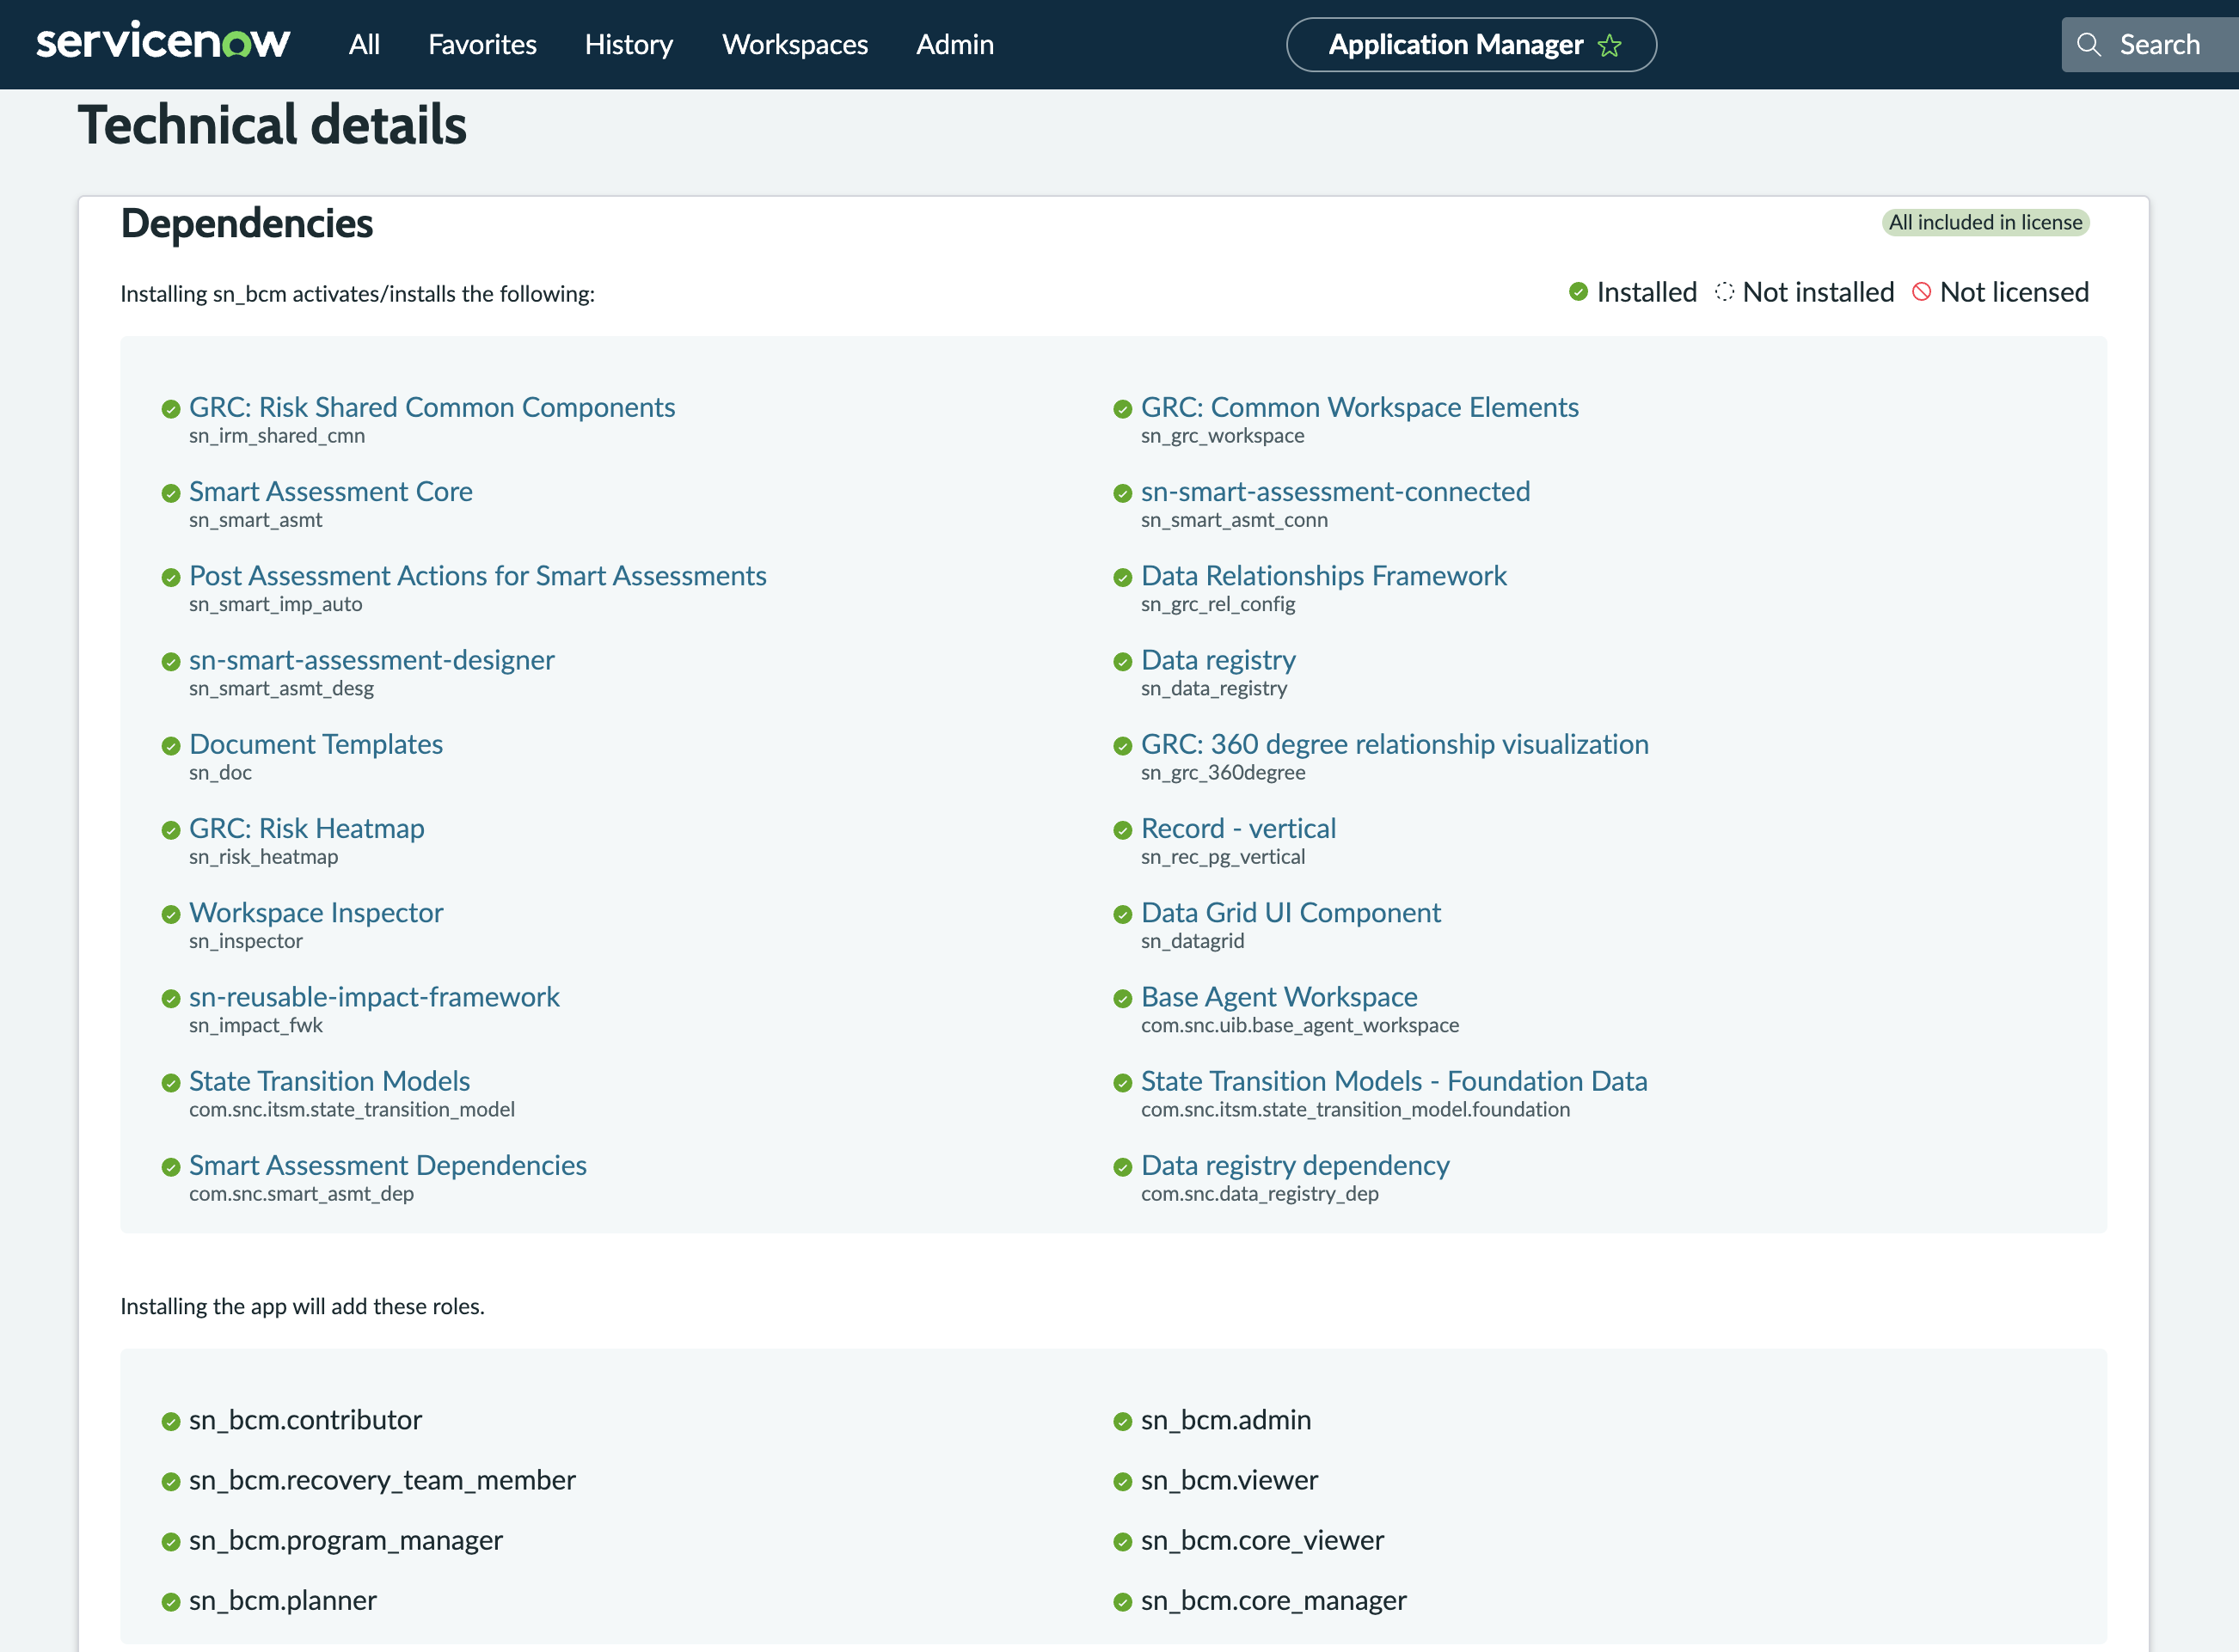Screen dimensions: 2239x1652
Task: Open the Data Relationships Framework link
Action: 1323,576
